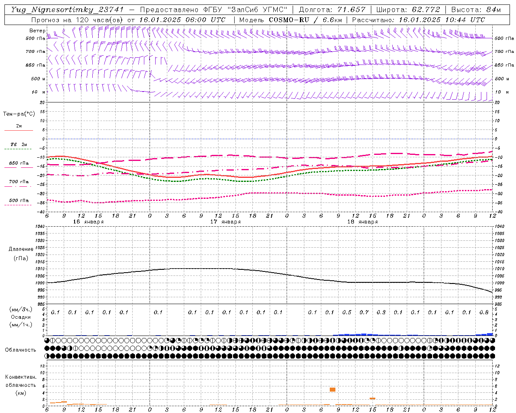Click the Давление pressure panel label
Screen dimensions: 516x413
tap(21, 249)
